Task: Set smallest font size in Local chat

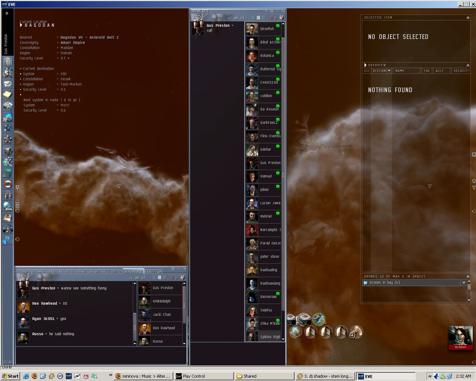Action: pyautogui.click(x=230, y=18)
